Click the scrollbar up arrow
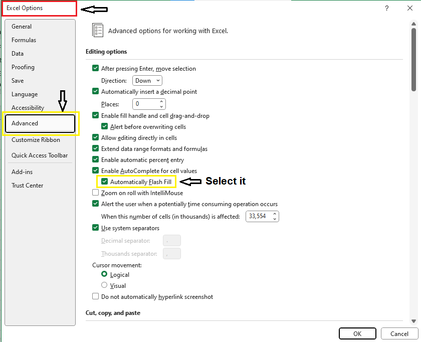Viewport: 421px width, 342px height. 414,24
